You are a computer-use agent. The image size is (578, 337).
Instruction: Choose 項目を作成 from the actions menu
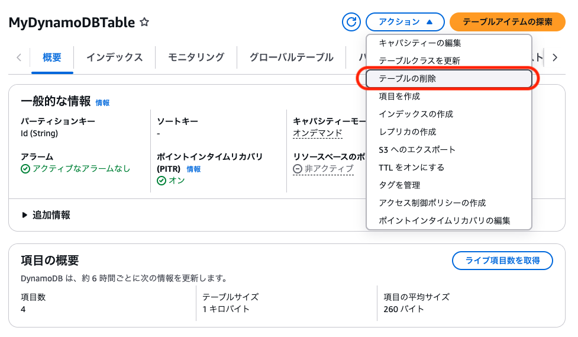pos(399,96)
